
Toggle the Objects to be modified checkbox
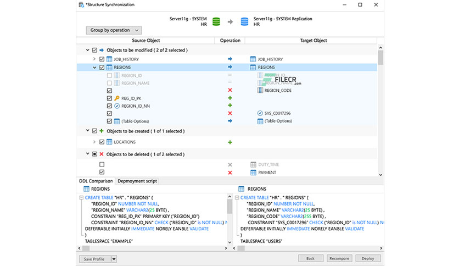point(94,50)
